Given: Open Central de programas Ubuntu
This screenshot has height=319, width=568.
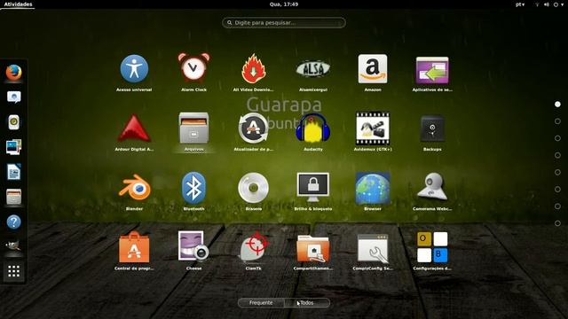Looking at the screenshot, I should (134, 247).
